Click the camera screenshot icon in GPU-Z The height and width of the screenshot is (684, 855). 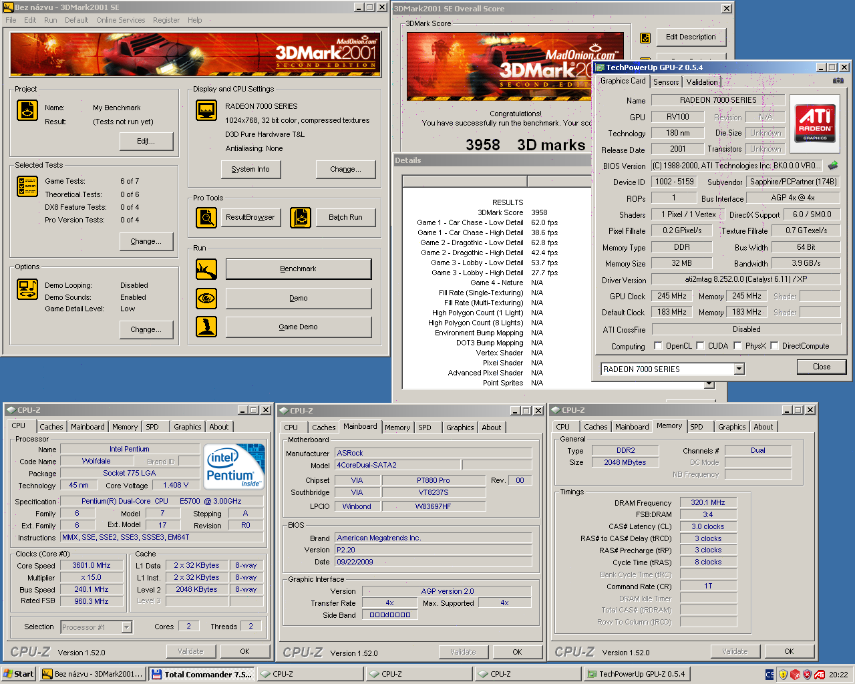point(838,81)
